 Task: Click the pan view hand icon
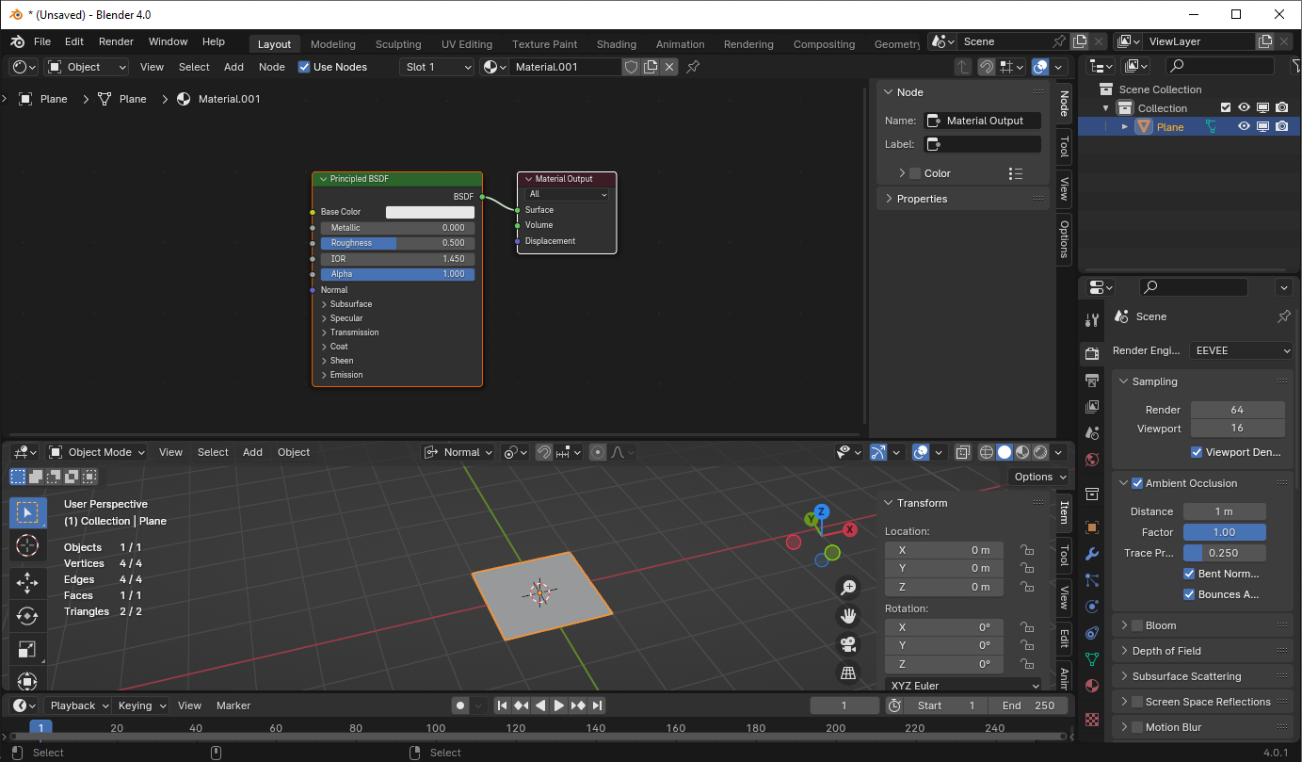click(x=848, y=616)
